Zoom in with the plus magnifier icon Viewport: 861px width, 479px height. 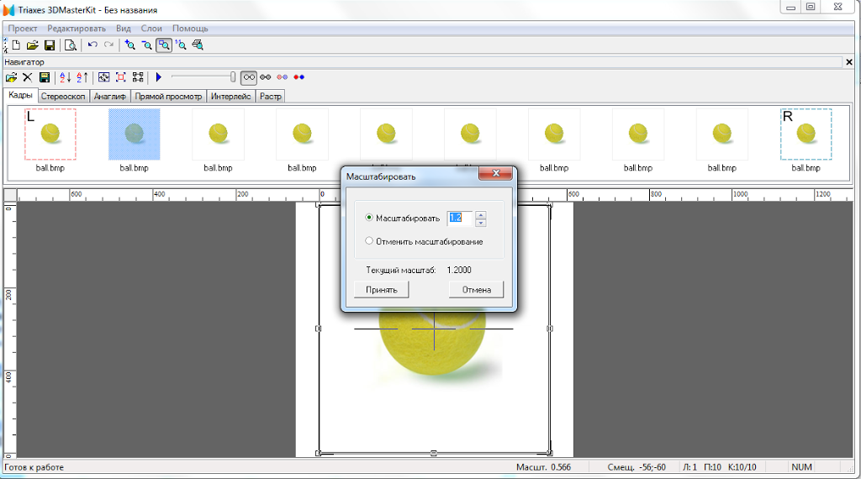point(130,45)
